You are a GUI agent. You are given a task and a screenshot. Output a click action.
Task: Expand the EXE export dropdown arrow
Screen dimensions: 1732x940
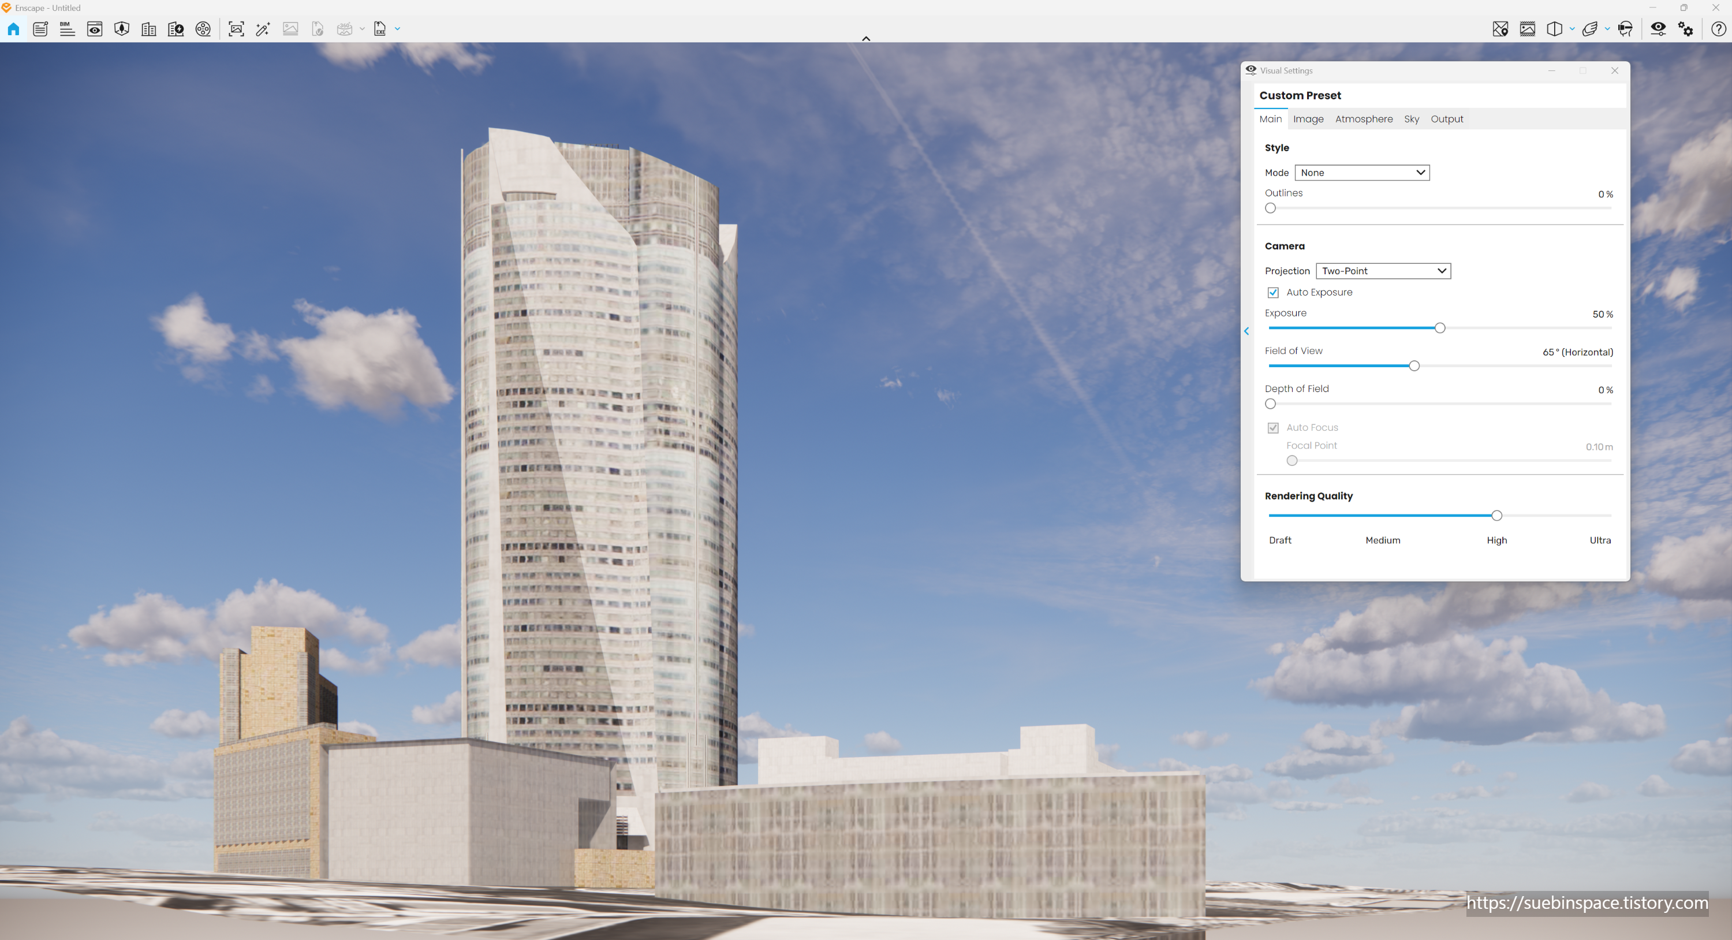(x=397, y=29)
